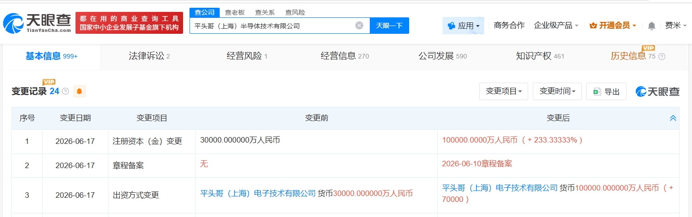Switch to the 经营风险 tab
Viewport: 692px width, 217px height.
(x=247, y=56)
